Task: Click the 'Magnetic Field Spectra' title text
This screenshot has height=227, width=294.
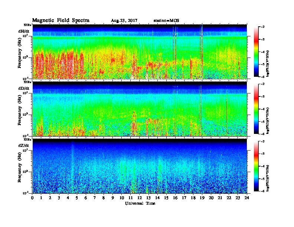Action: pos(61,20)
